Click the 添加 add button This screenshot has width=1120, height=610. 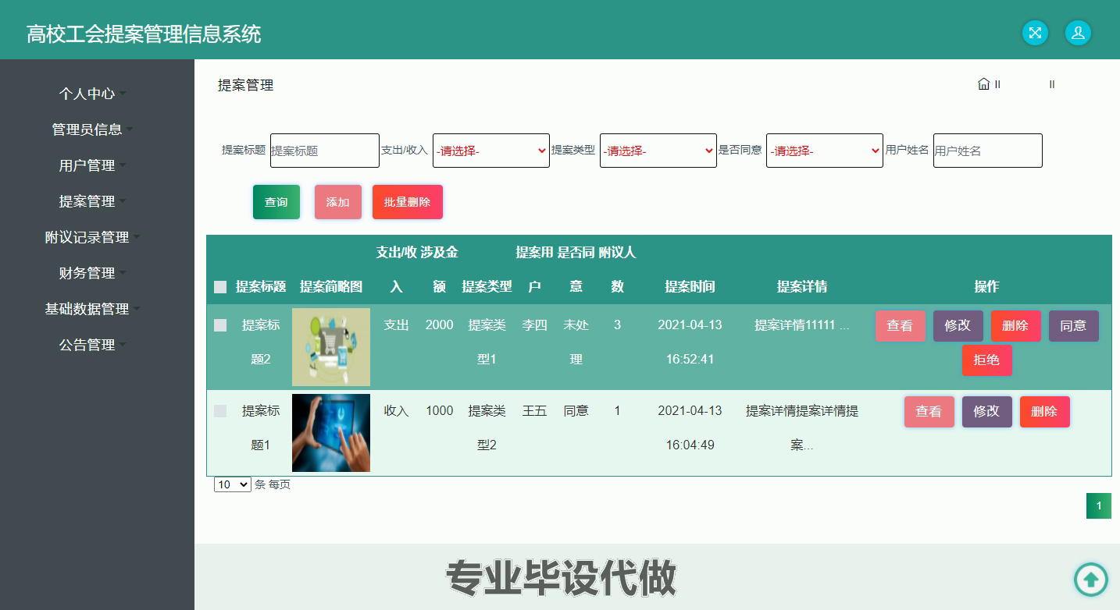338,202
